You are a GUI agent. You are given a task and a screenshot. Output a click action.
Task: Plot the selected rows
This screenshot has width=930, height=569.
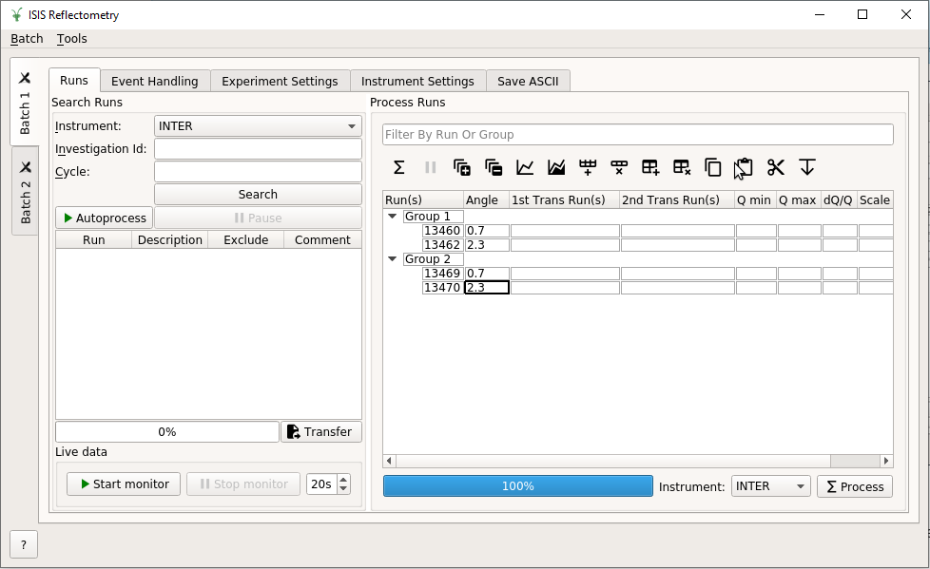(x=525, y=167)
